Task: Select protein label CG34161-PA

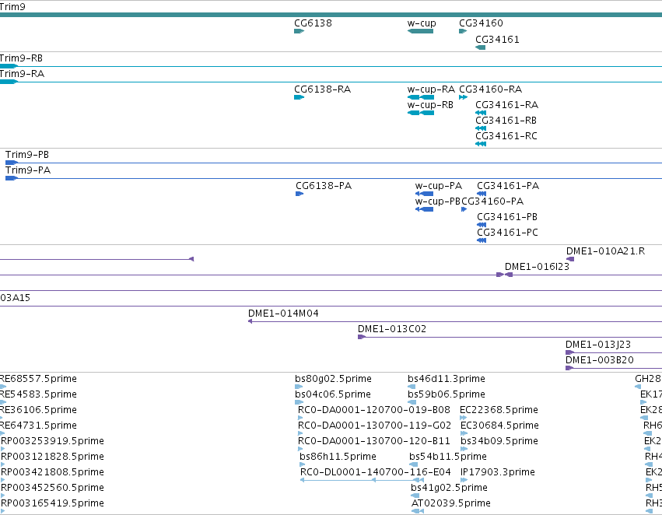Action: coord(508,186)
